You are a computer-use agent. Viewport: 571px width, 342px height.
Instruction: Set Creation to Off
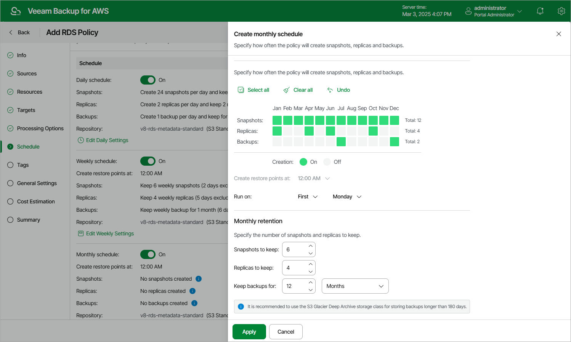326,161
